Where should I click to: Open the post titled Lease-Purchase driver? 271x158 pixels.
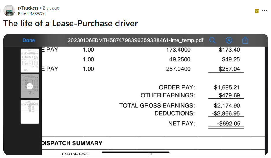click(71, 23)
